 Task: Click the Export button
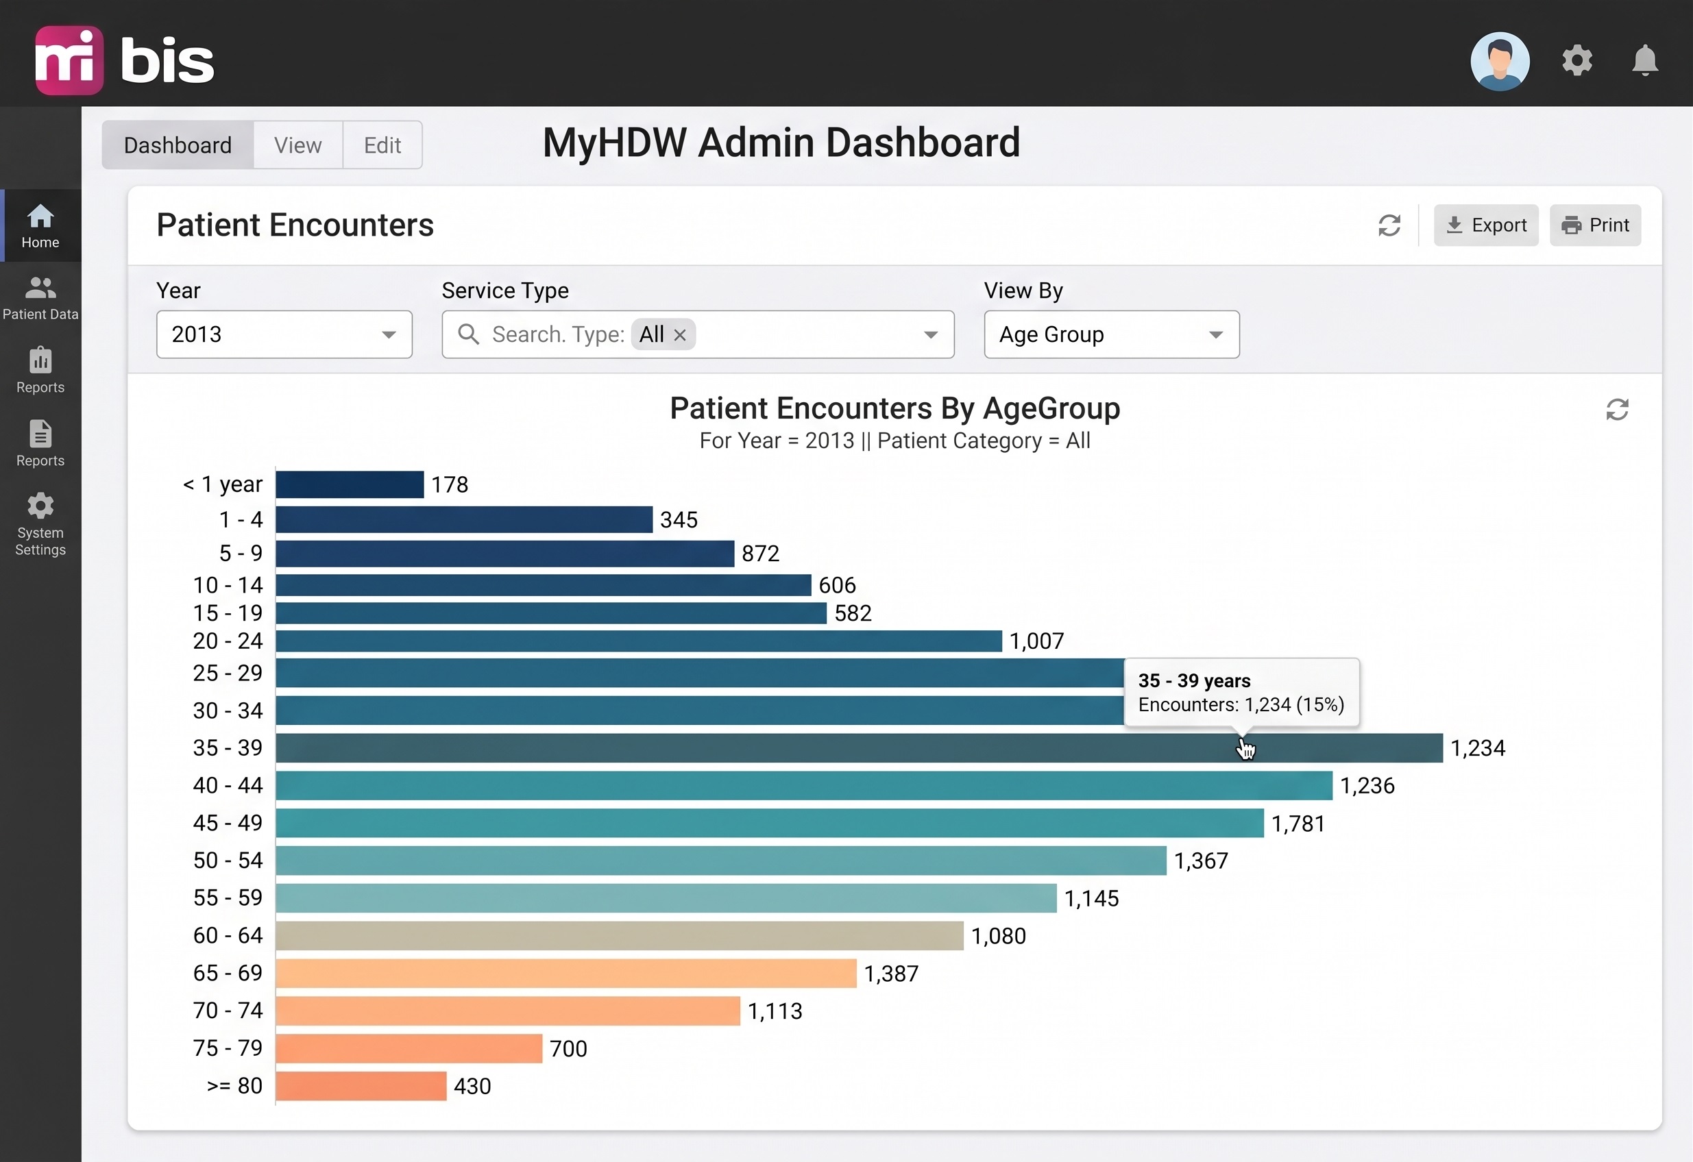pyautogui.click(x=1485, y=225)
